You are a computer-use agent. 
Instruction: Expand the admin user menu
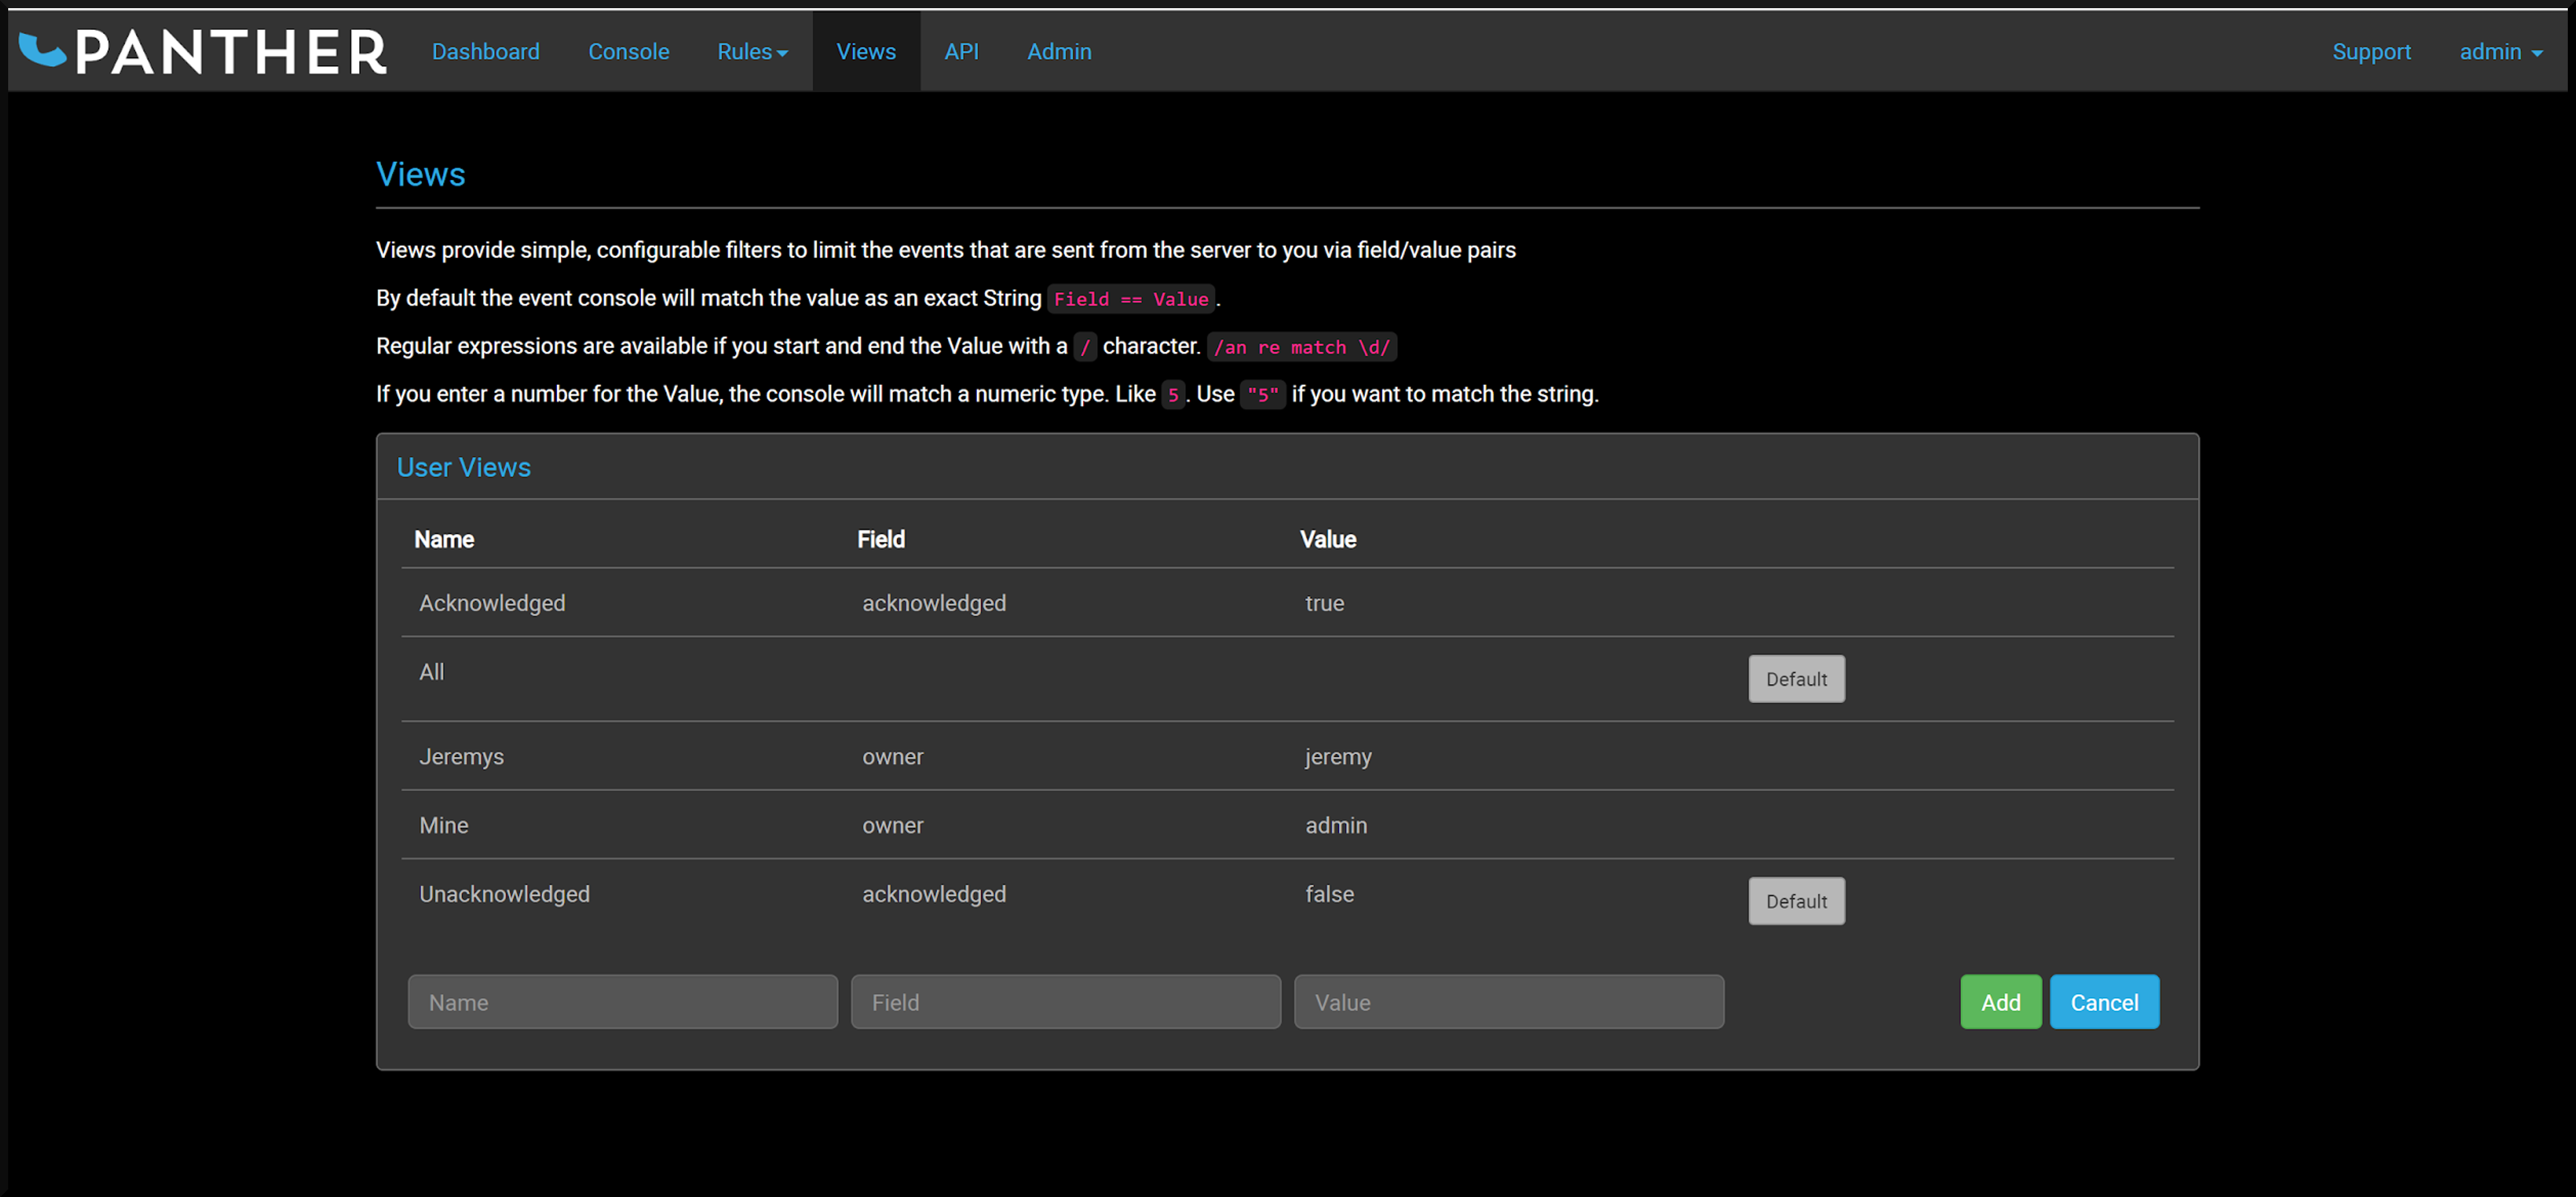(2500, 51)
